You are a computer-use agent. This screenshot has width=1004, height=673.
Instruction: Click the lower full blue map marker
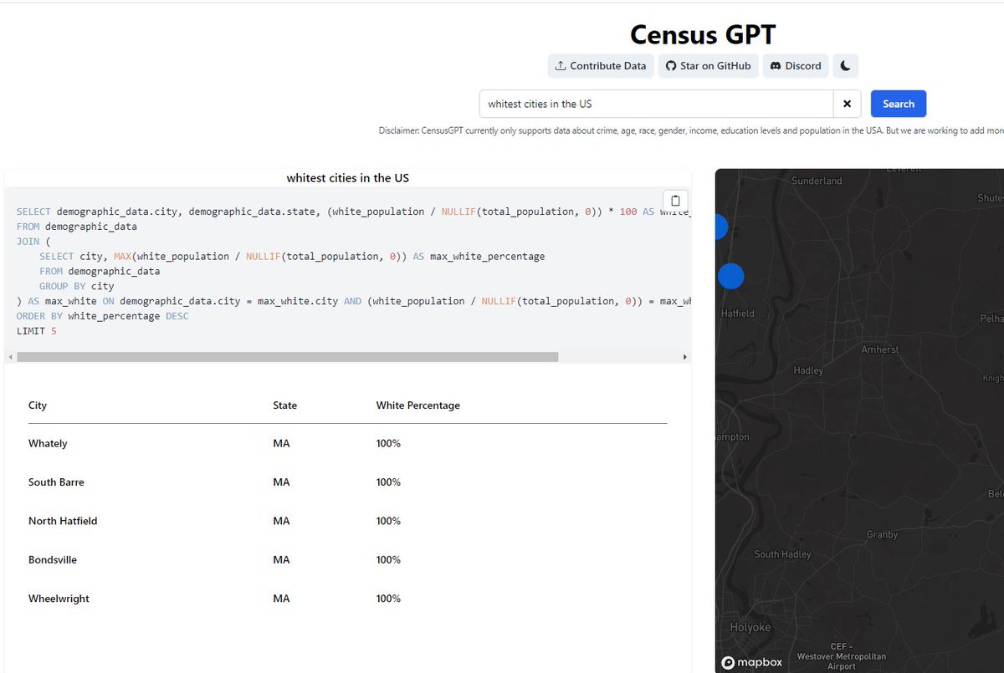[730, 276]
